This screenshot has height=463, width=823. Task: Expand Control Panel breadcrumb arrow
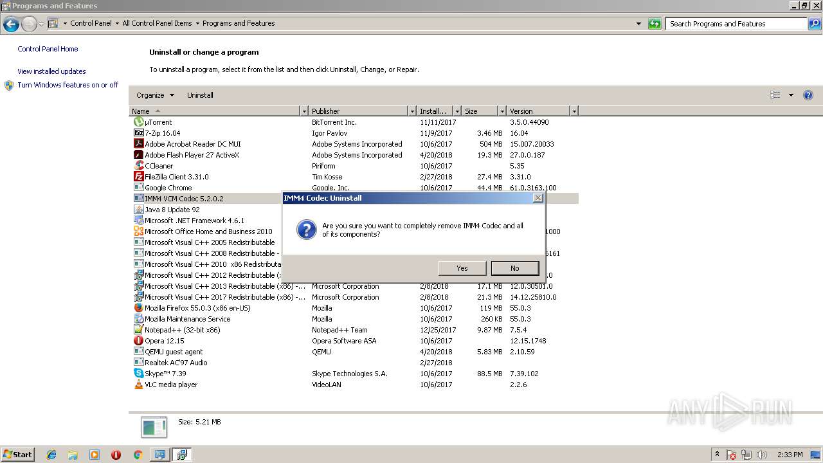(117, 24)
